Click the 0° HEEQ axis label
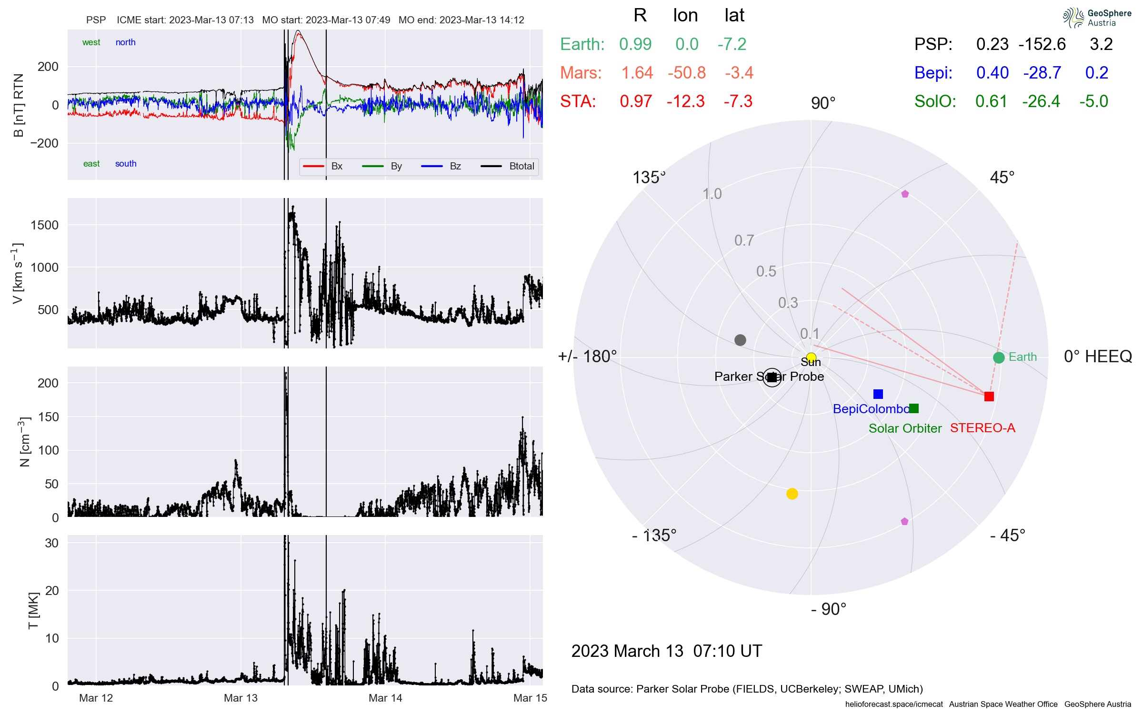The image size is (1143, 714). (1098, 357)
